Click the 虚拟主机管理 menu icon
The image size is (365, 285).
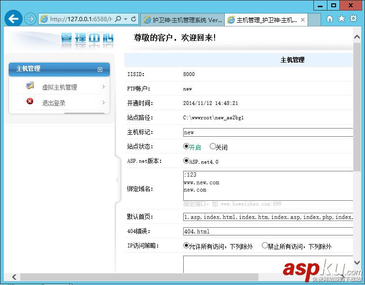[x=30, y=86]
